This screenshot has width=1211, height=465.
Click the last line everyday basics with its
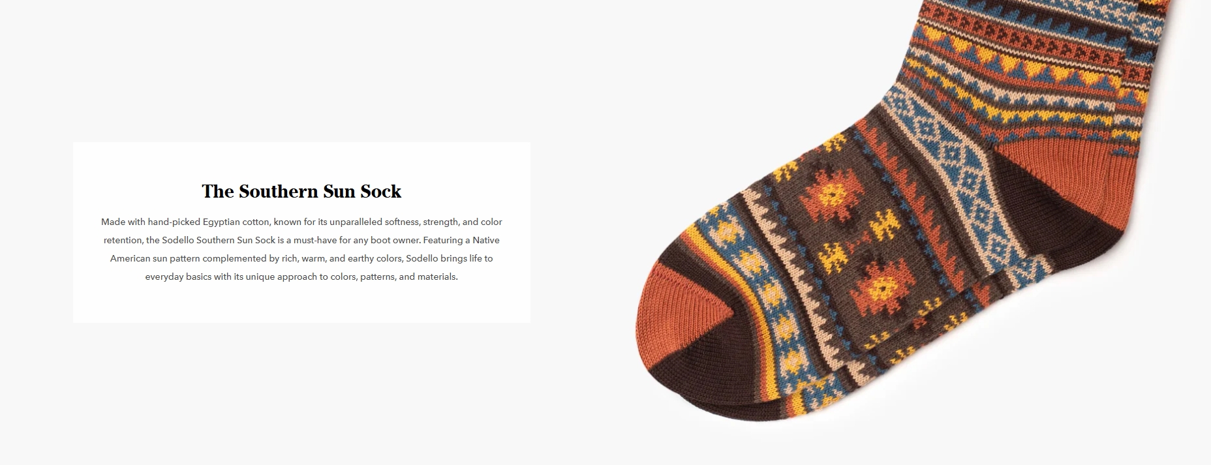[x=301, y=277]
